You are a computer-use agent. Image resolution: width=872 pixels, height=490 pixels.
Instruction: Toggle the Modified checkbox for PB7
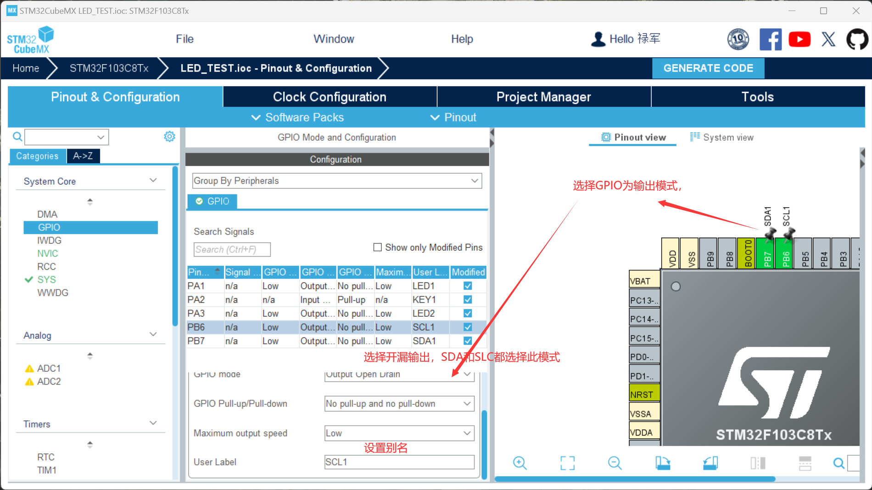tap(468, 341)
